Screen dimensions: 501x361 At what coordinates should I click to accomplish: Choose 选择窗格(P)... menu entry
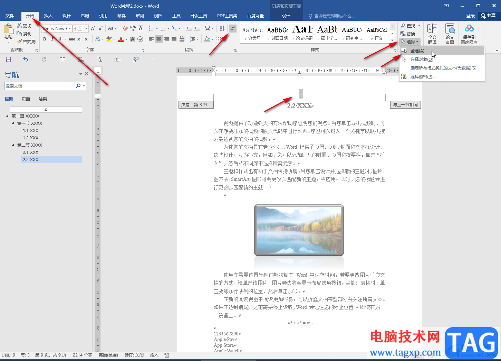(442, 77)
